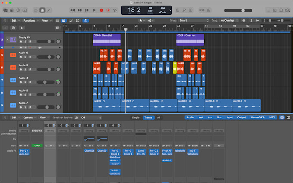The image size is (293, 183).
Task: Open the Drag No Overlap dropdown
Action: coord(229,21)
